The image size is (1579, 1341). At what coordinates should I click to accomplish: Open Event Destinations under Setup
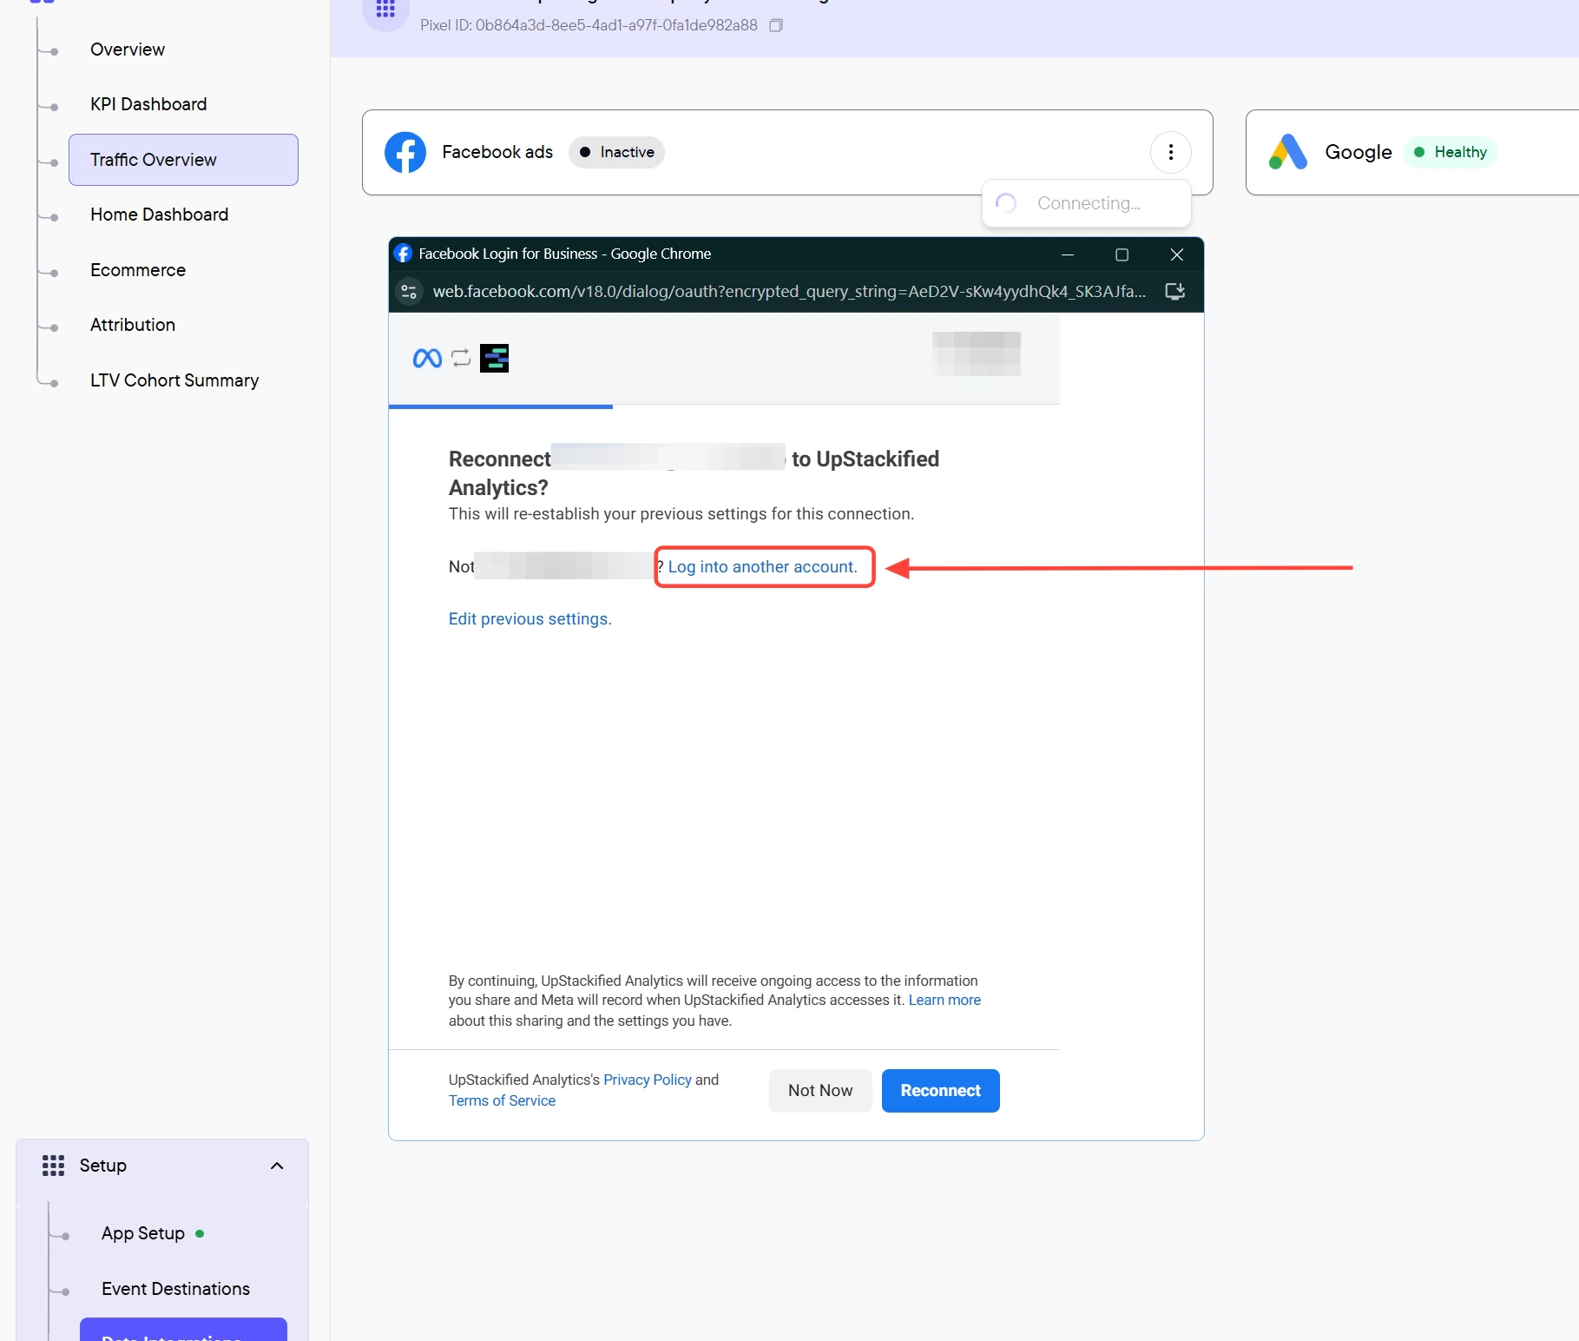click(175, 1289)
